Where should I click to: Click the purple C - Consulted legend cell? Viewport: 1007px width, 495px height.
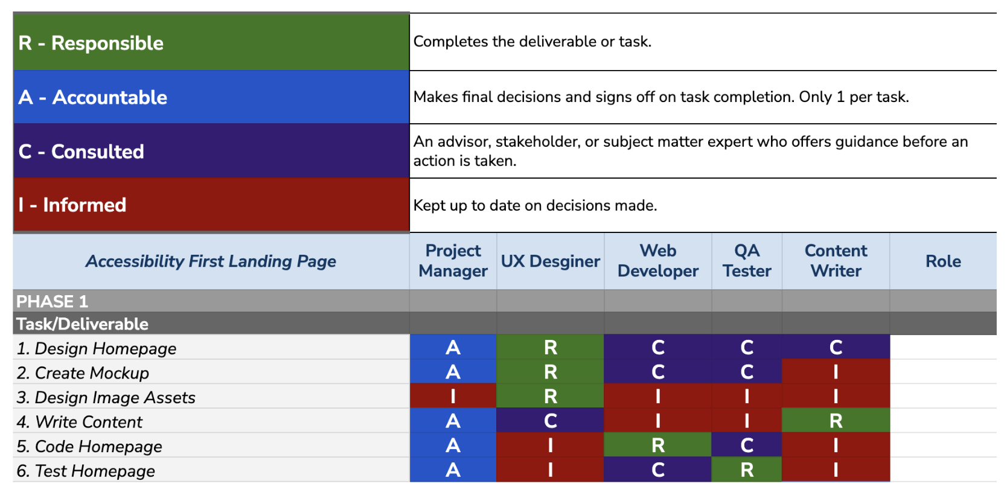pyautogui.click(x=211, y=151)
